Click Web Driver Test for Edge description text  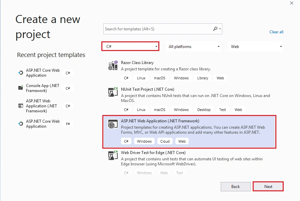click(x=192, y=161)
